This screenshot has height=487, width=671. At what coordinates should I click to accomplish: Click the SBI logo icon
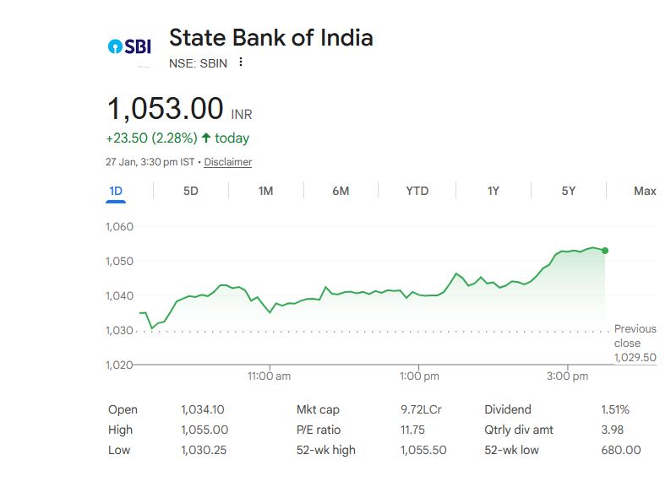point(130,46)
